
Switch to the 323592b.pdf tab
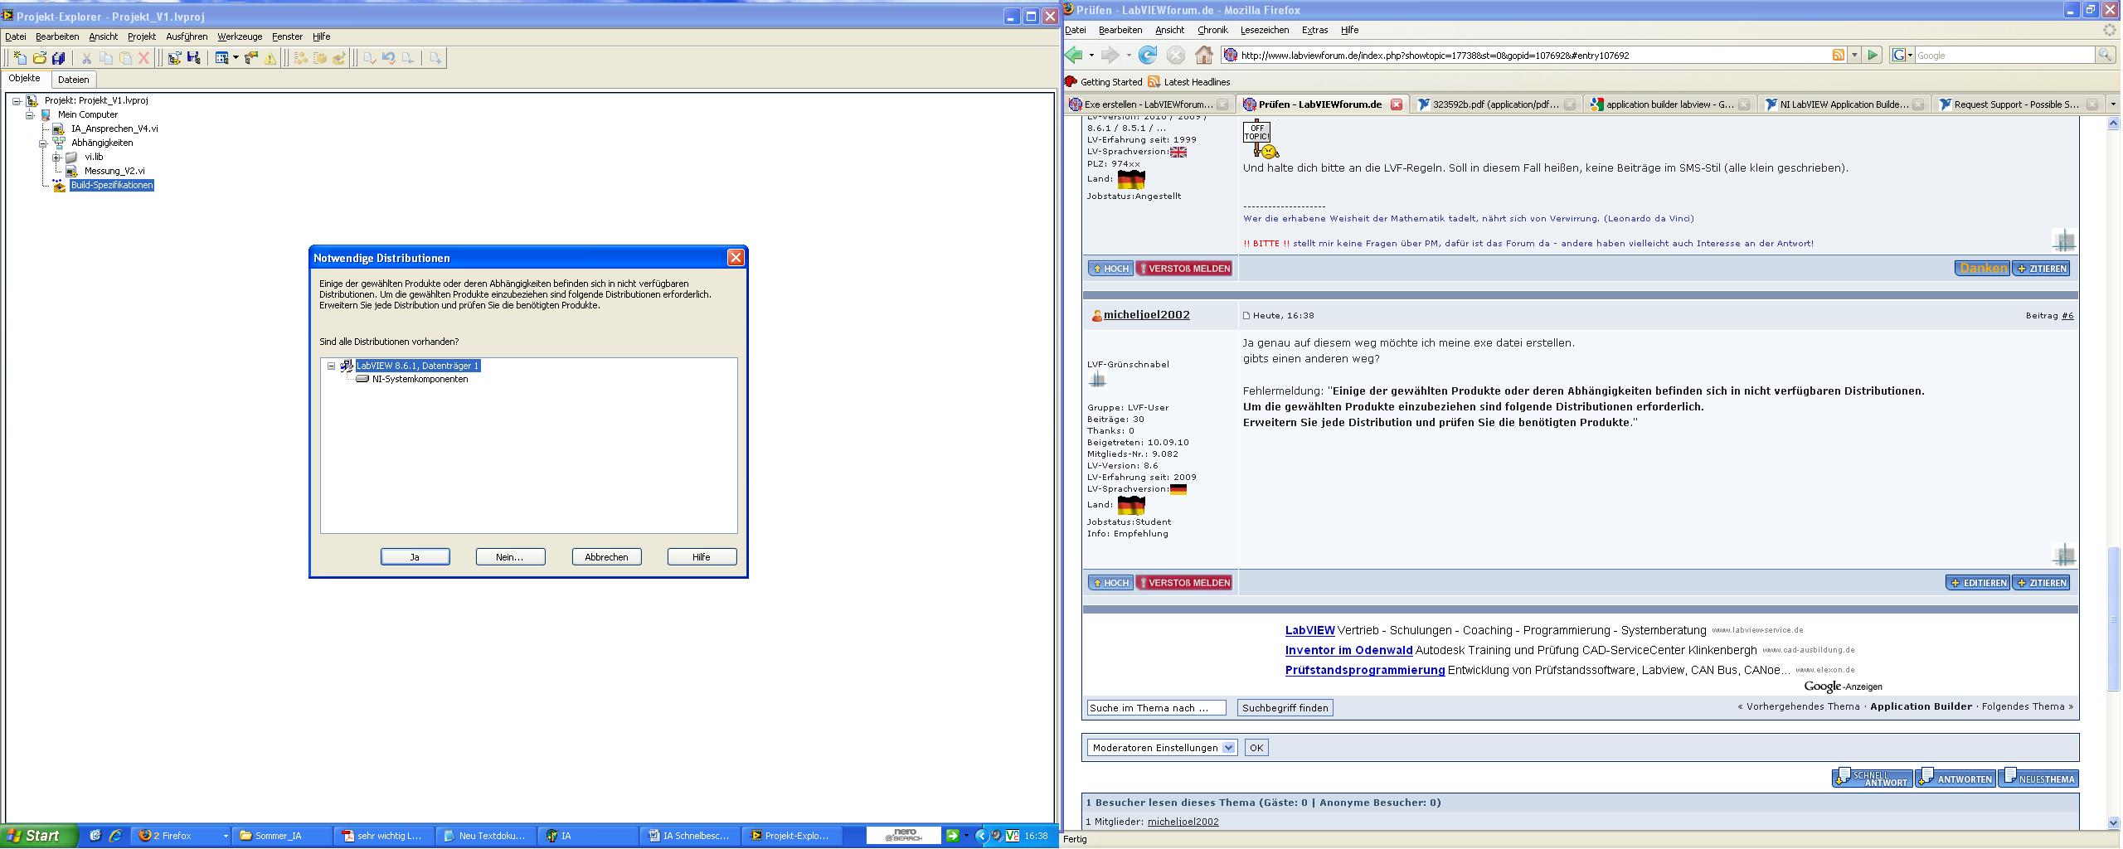coord(1495,104)
